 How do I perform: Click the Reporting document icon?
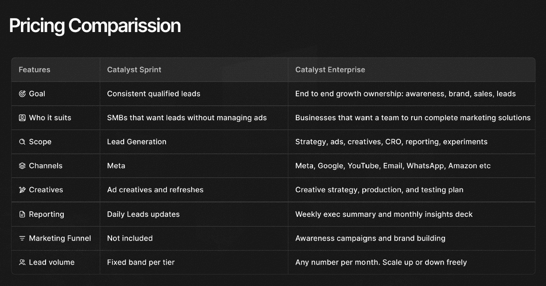pyautogui.click(x=22, y=214)
